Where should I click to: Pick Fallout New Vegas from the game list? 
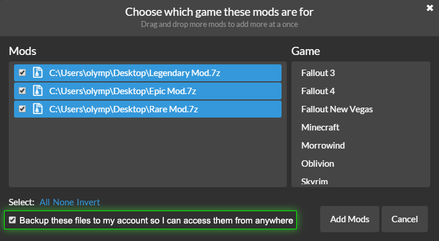pos(337,109)
